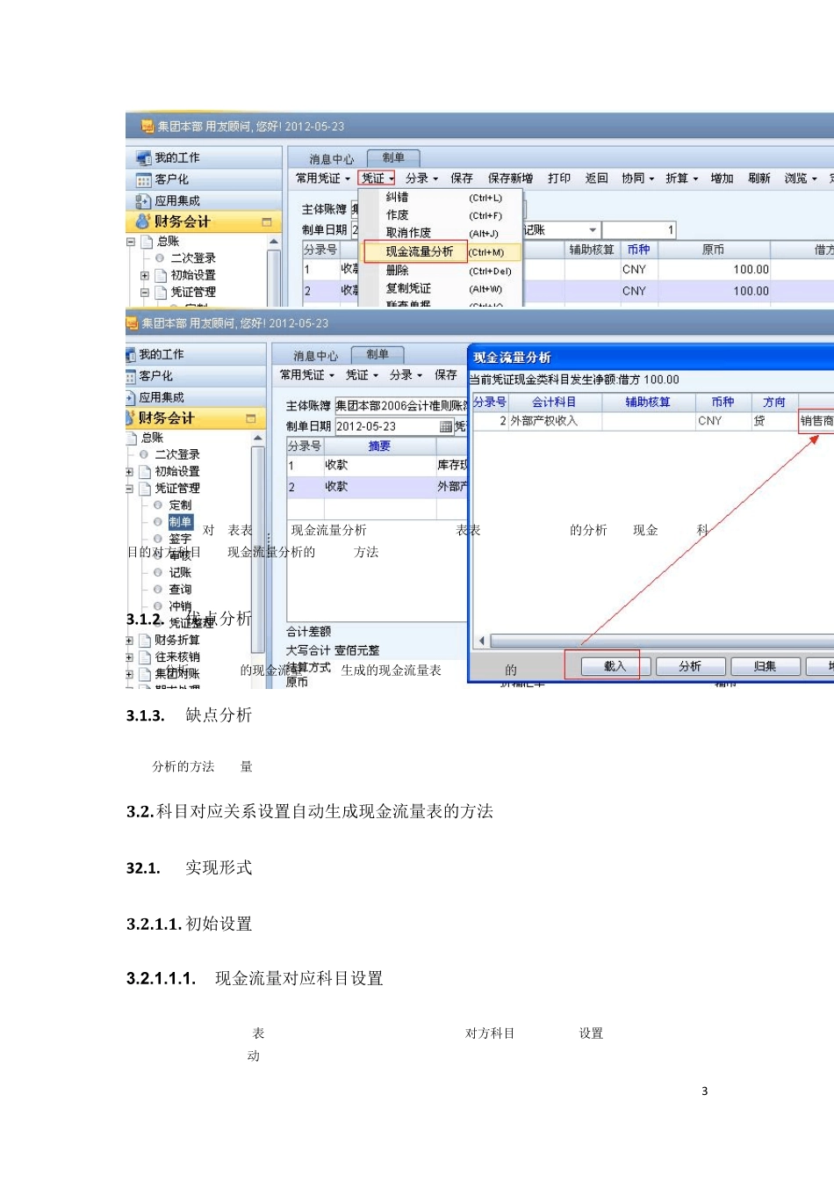Open 客户化 icon in the 凭证-menu screenshot
This screenshot has width=834, height=1182.
click(143, 179)
